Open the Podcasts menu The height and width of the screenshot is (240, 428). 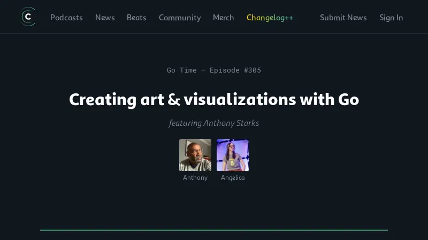pos(66,18)
